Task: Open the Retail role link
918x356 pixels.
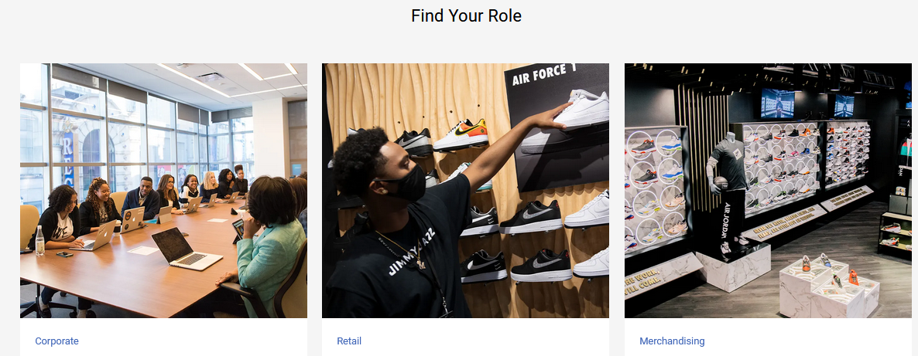Action: coord(349,341)
